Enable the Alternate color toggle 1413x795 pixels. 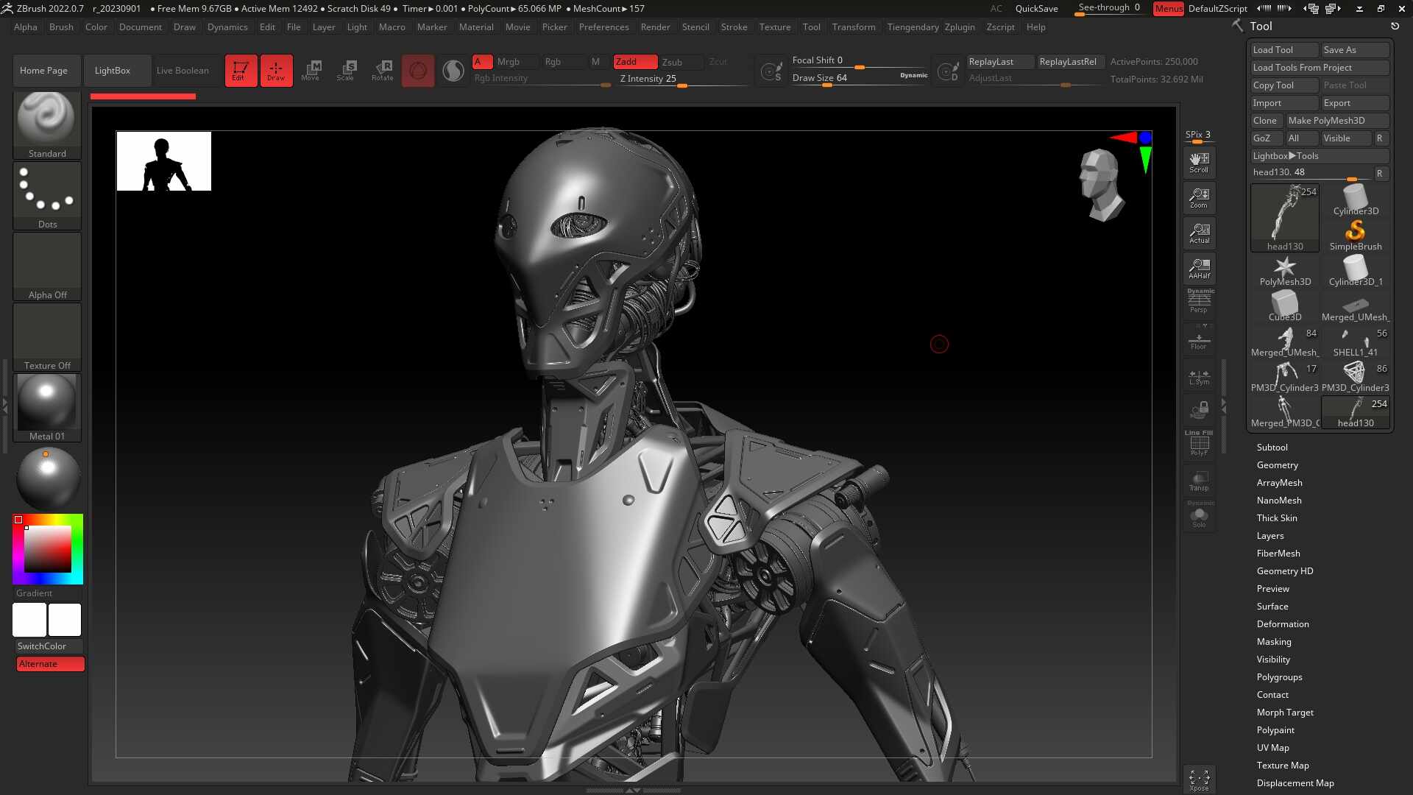50,664
